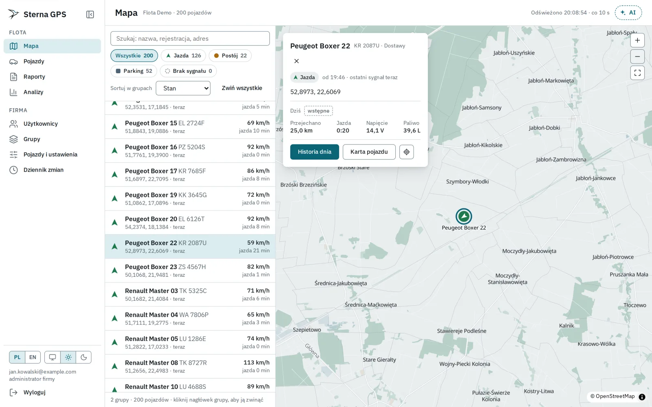Open Raporty in the sidebar
Image resolution: width=652 pixels, height=407 pixels.
click(52, 77)
